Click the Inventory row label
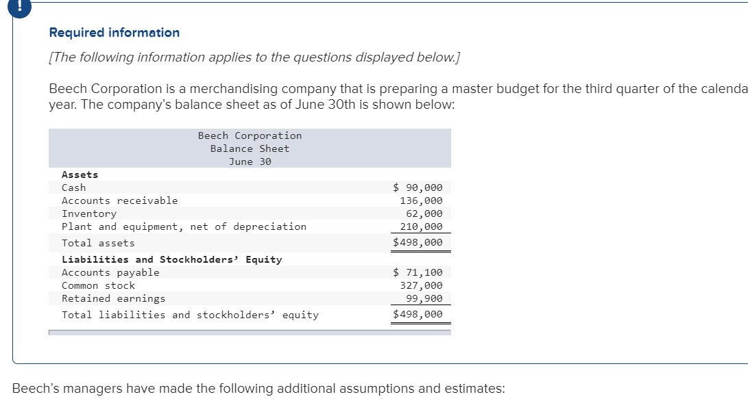748x401 pixels. 89,214
